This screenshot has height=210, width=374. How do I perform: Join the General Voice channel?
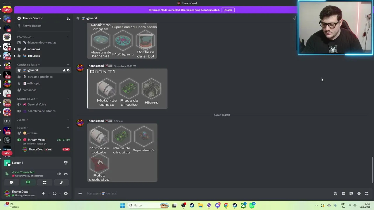(x=44, y=104)
